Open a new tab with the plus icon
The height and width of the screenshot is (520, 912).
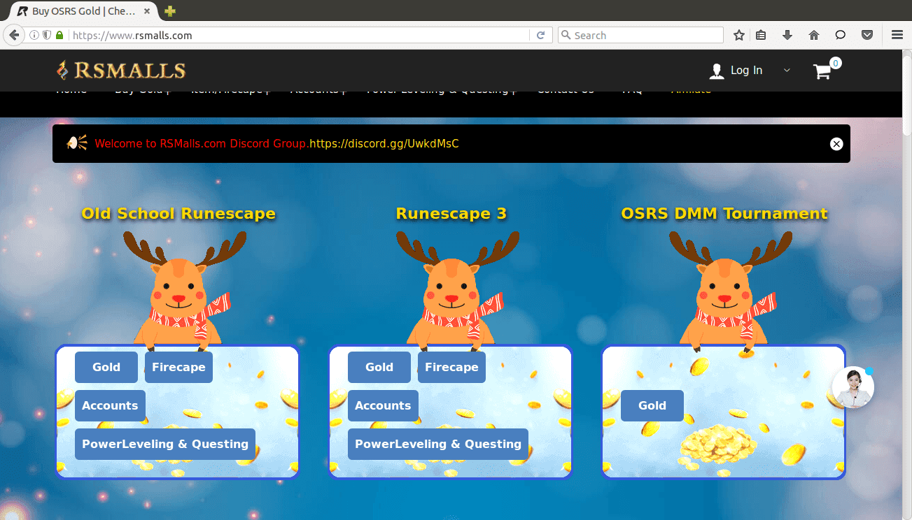(170, 11)
